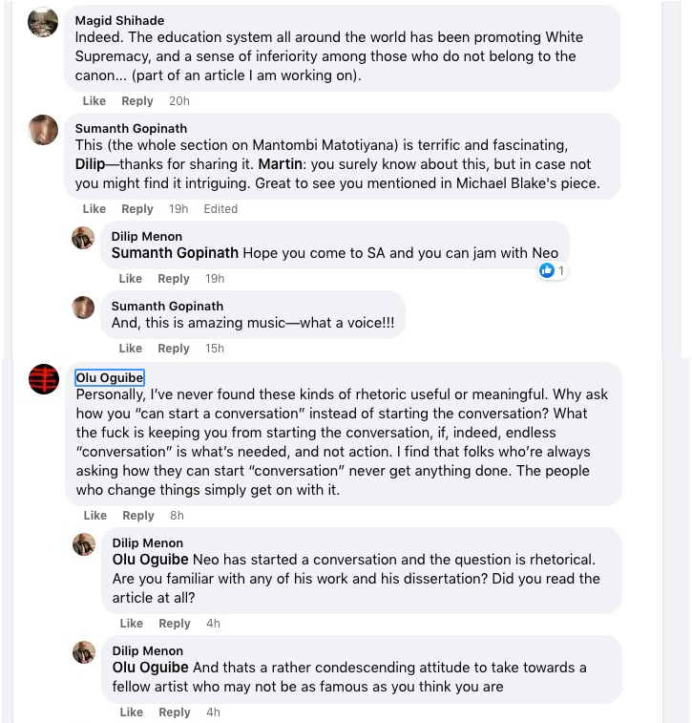Click the 'Edited' label on Sumanth's comment
Image resolution: width=692 pixels, height=723 pixels.
[x=220, y=209]
